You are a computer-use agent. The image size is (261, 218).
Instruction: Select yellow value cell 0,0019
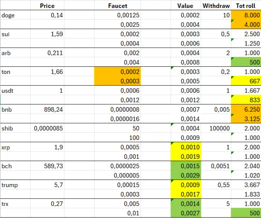186,156
